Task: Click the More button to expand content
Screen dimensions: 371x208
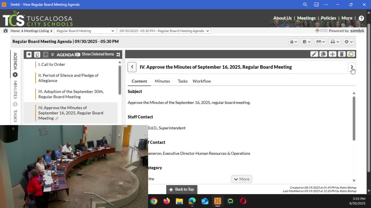Action: (241, 179)
